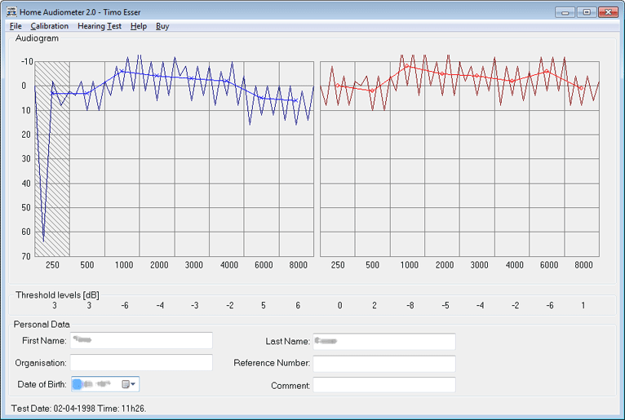Open the Hearing Test menu
This screenshot has width=625, height=420.
pyautogui.click(x=100, y=26)
